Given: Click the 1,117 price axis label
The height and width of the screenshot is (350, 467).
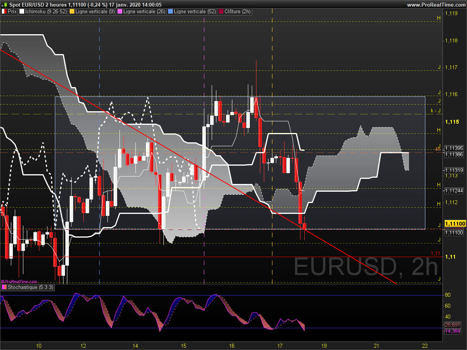Looking at the screenshot, I should click(451, 68).
